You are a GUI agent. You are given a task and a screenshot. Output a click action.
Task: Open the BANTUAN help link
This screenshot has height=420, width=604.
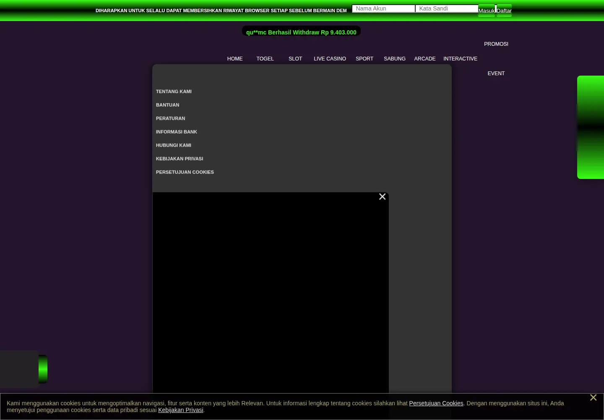pos(168,105)
